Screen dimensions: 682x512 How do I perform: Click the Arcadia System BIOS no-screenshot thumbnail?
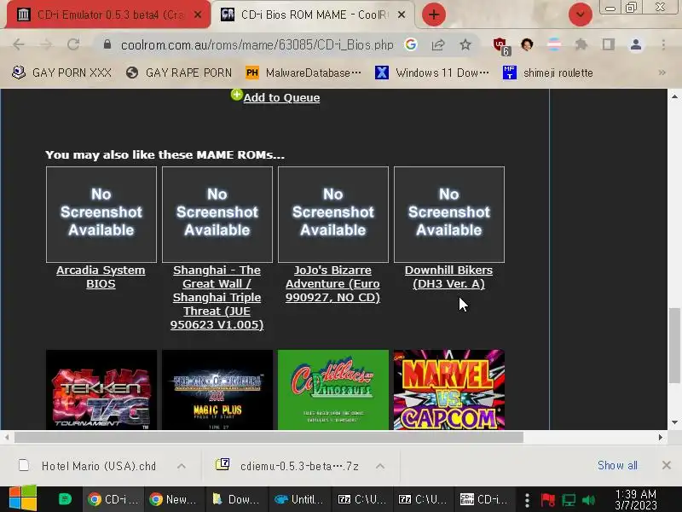[101, 214]
